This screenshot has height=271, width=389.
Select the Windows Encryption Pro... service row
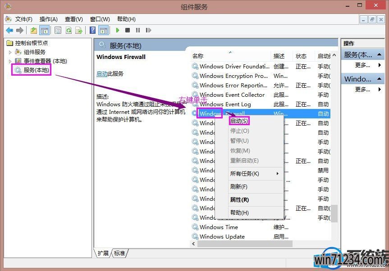tap(261, 76)
